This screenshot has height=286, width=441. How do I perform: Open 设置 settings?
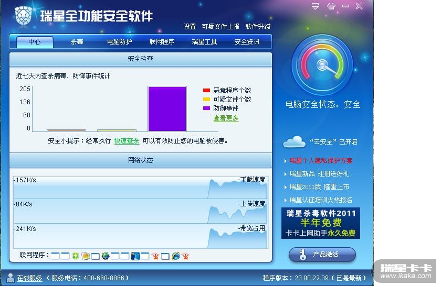[190, 27]
